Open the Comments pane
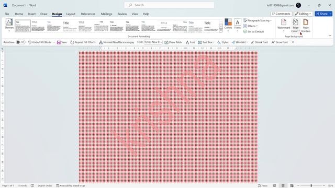335x188 pixels. click(x=281, y=14)
